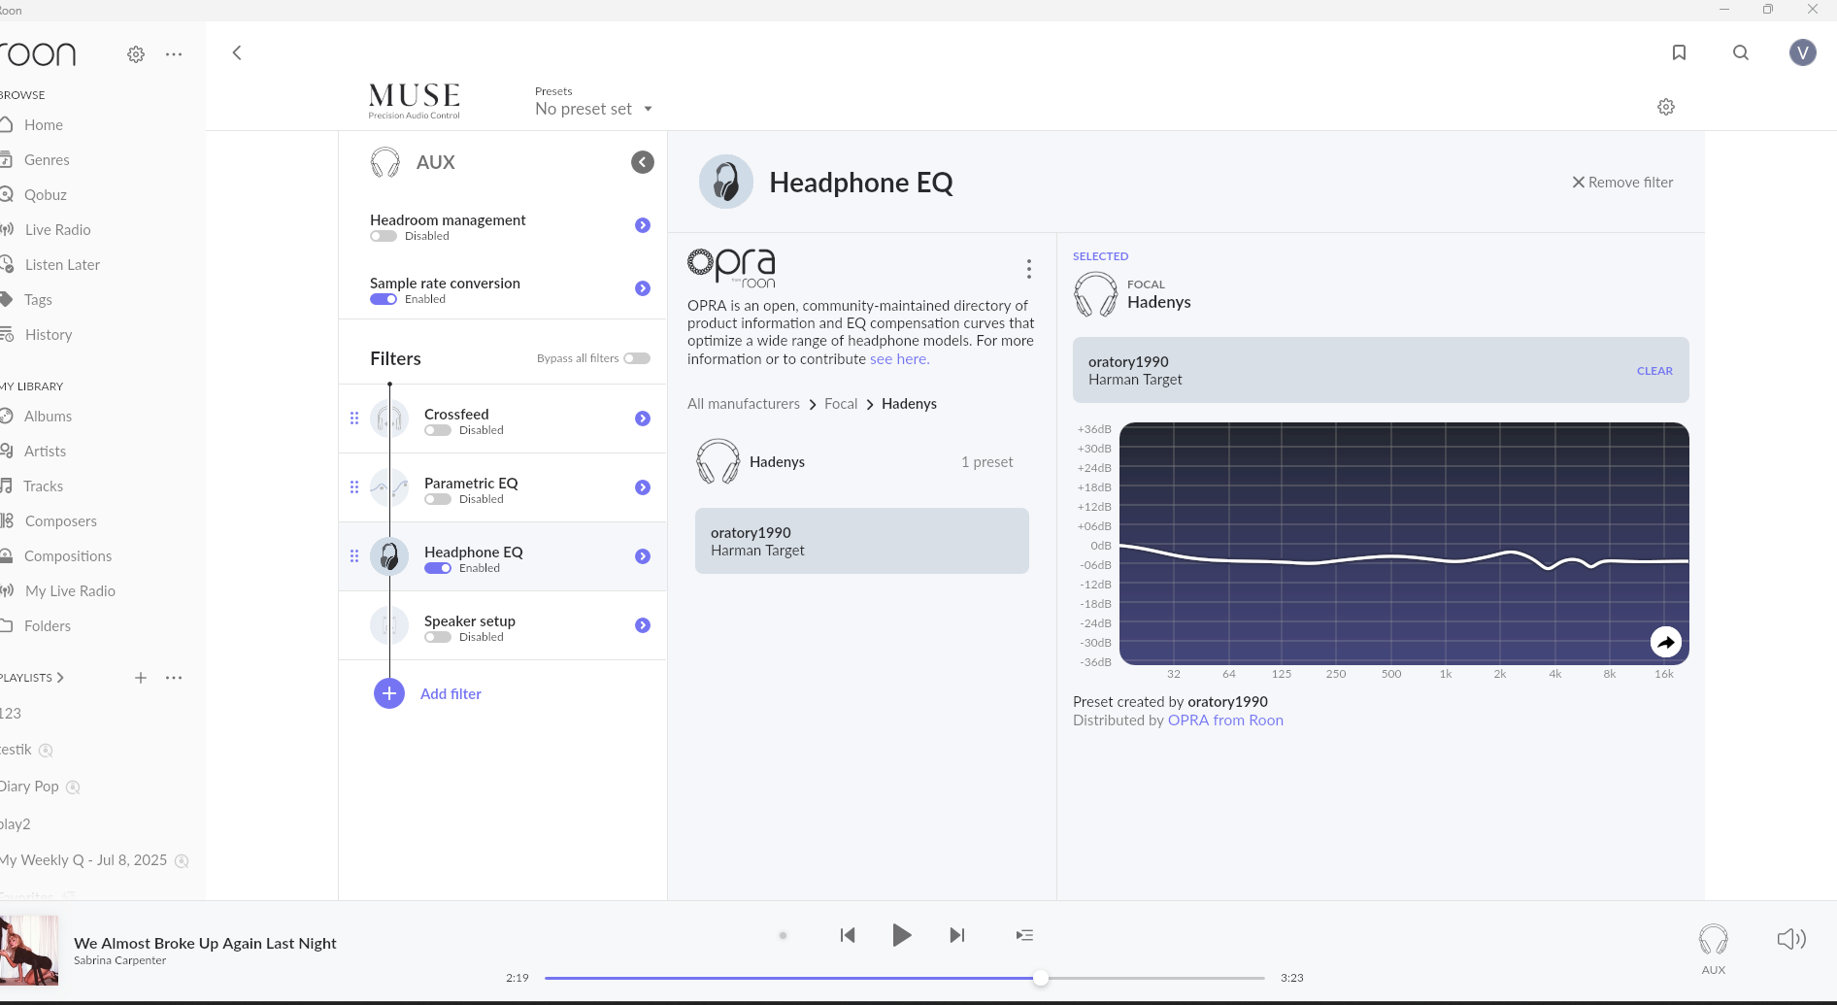Click the track progress seek bar
The image size is (1837, 1005).
tap(903, 978)
